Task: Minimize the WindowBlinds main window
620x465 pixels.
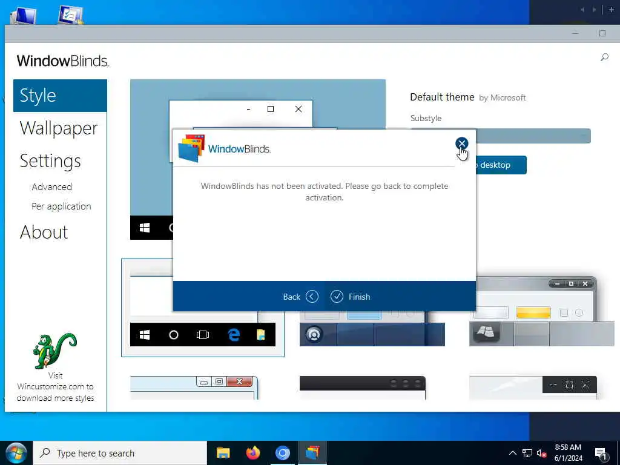Action: point(575,34)
